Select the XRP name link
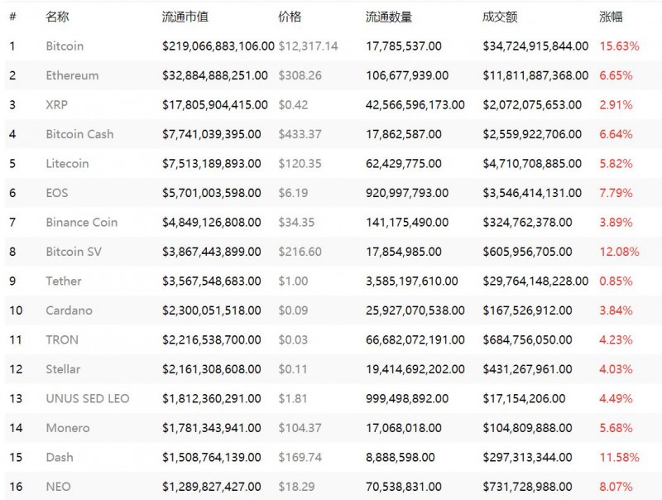662x500 pixels. (56, 105)
